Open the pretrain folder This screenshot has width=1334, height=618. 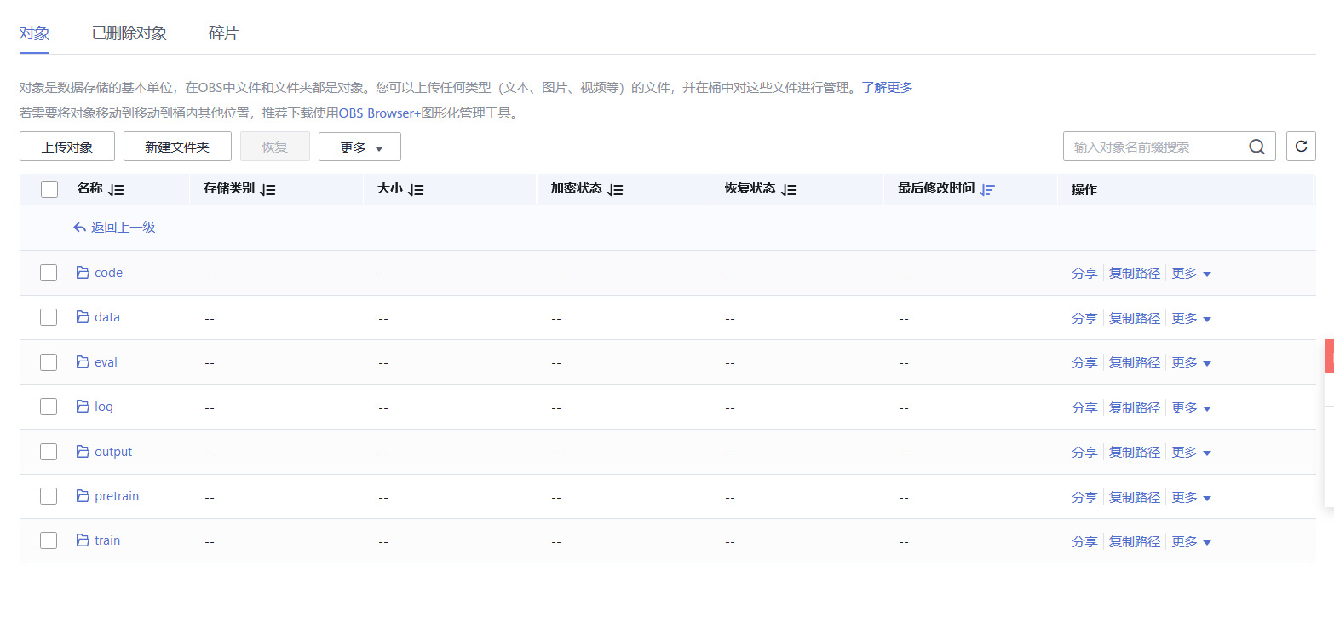coord(117,496)
